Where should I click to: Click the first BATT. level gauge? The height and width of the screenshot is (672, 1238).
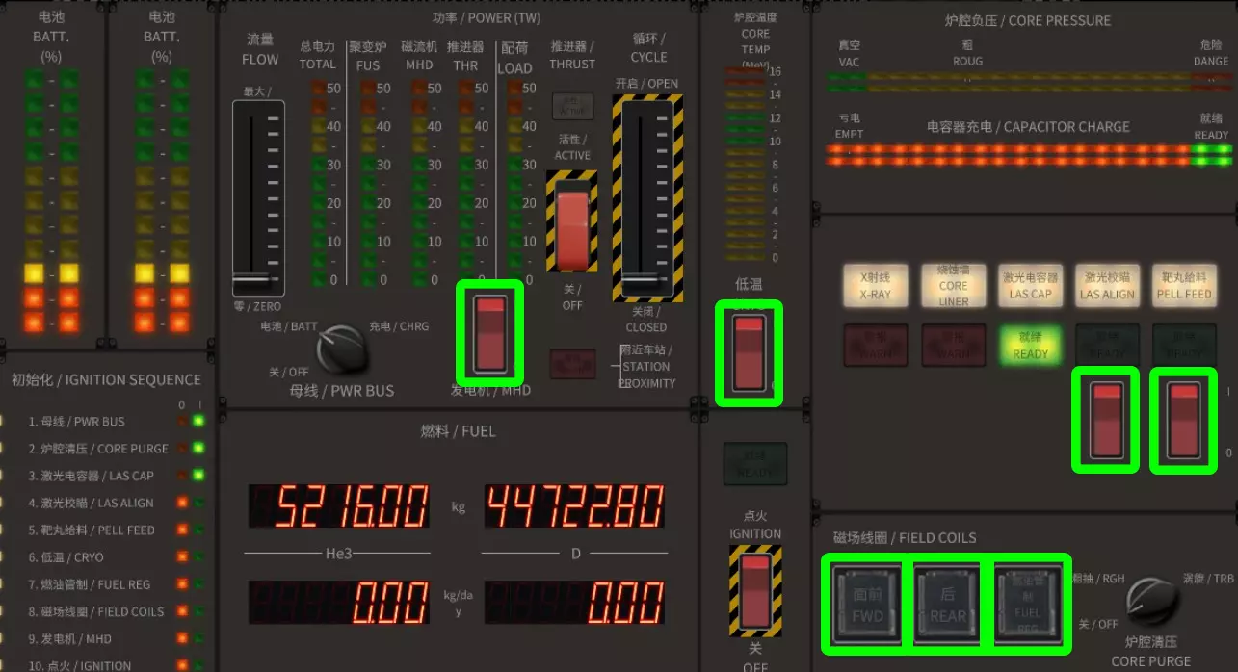[x=51, y=201]
